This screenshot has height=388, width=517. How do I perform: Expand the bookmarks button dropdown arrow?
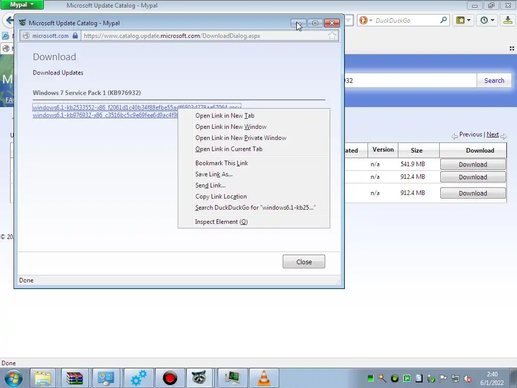tap(469, 20)
